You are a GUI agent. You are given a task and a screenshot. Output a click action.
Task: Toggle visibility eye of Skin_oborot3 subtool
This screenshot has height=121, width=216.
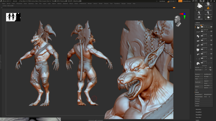211,27
